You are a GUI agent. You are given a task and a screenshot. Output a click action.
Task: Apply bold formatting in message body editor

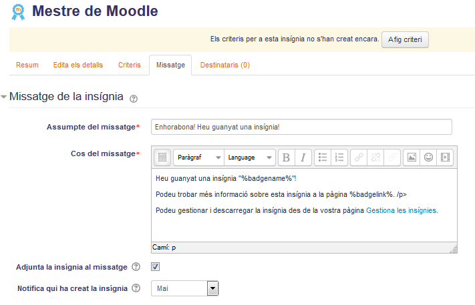287,158
